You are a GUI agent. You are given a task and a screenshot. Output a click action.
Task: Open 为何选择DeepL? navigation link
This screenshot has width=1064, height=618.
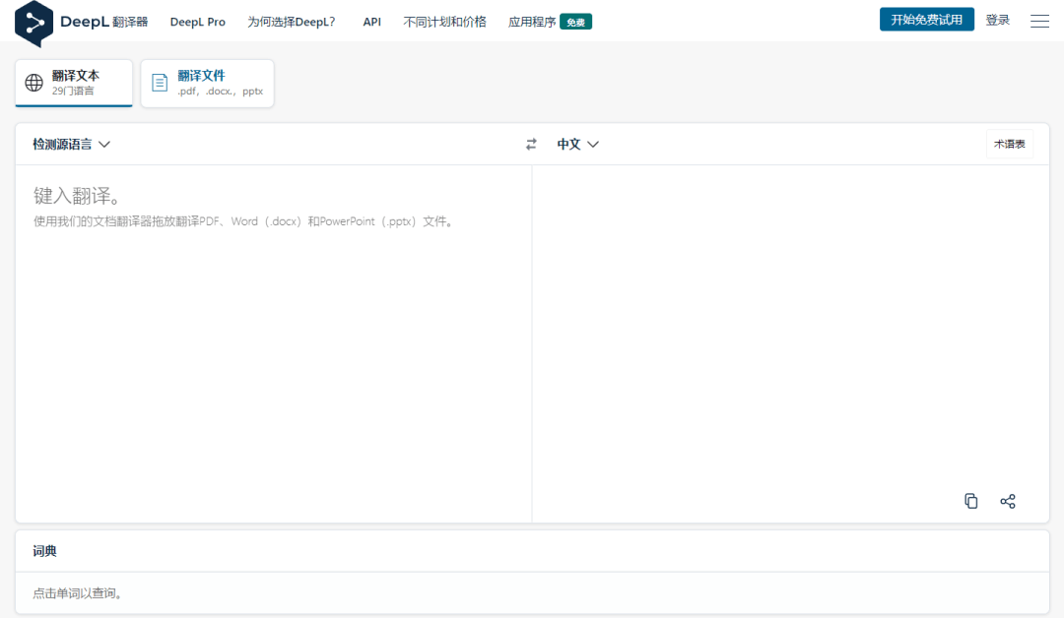[x=291, y=22]
